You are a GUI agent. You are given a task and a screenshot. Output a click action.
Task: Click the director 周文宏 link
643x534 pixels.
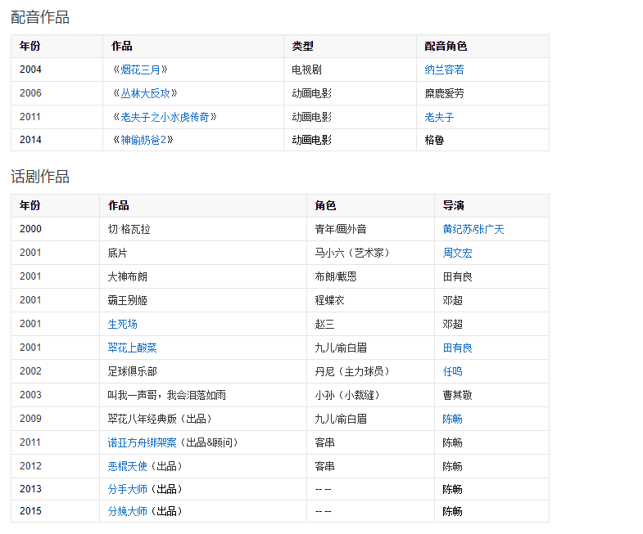(x=457, y=253)
